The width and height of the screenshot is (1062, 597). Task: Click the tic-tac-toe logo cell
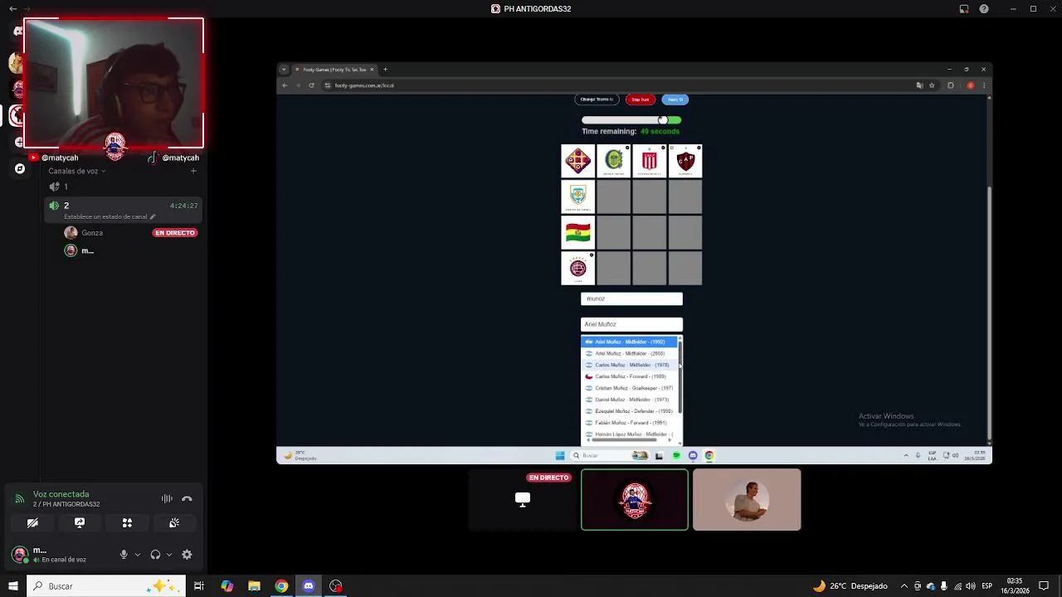[578, 161]
